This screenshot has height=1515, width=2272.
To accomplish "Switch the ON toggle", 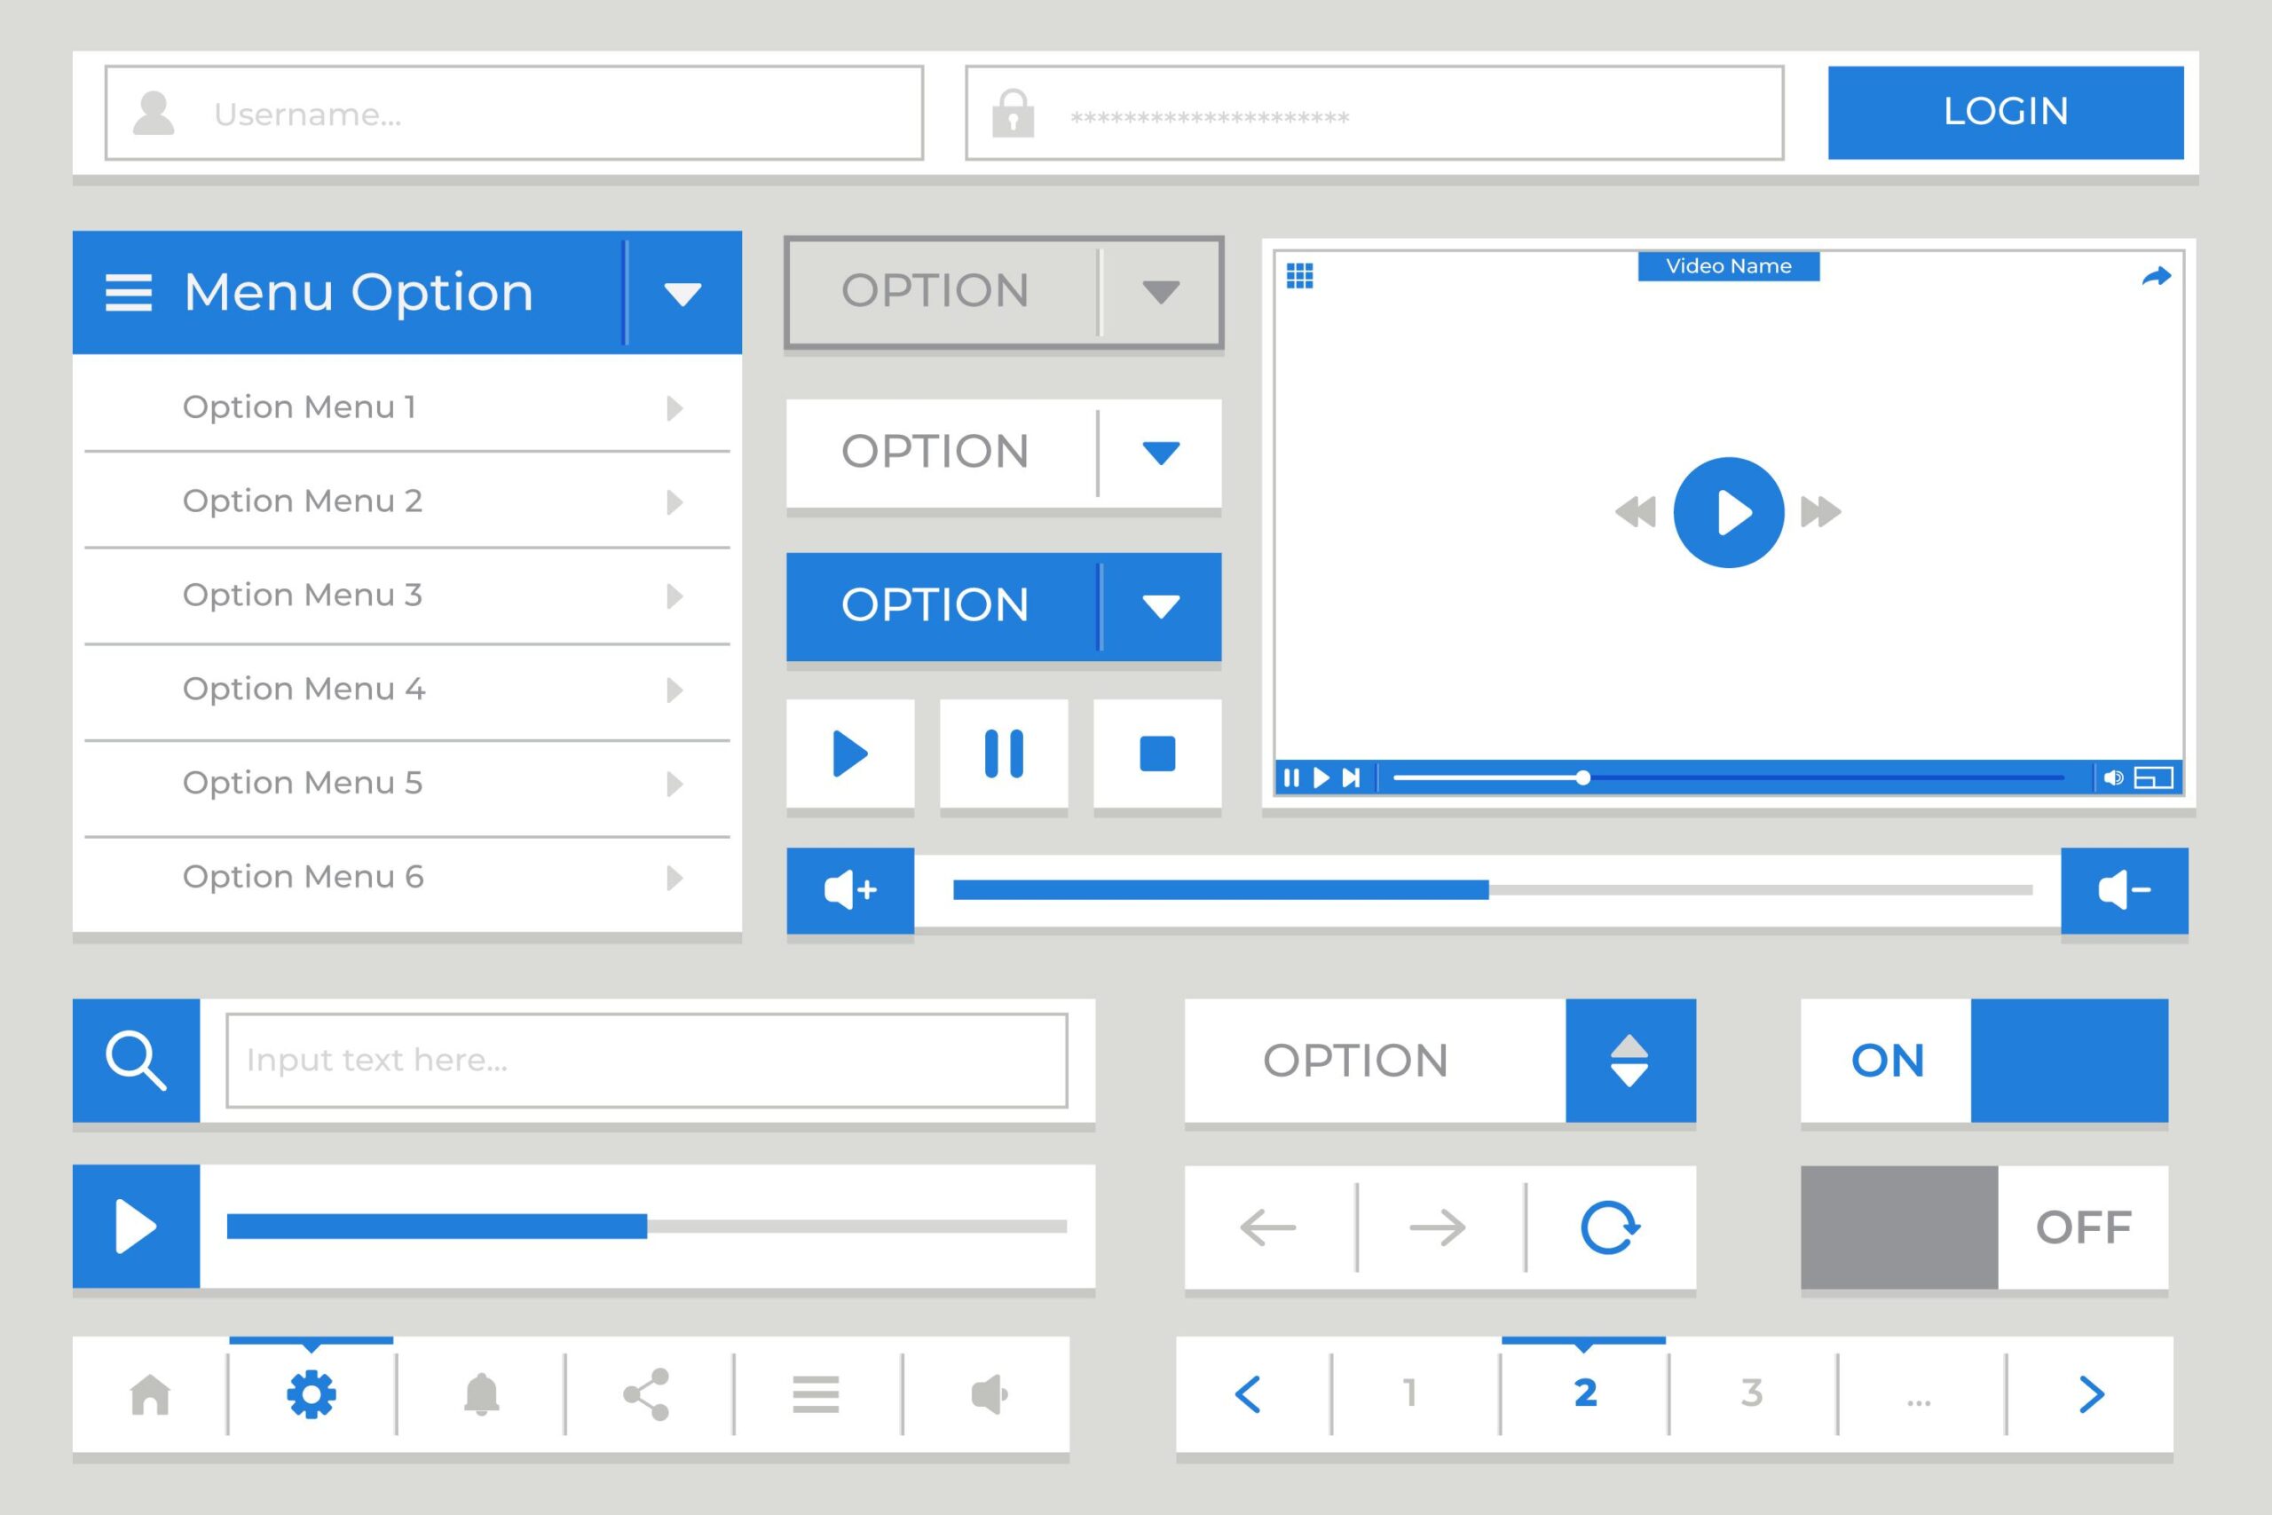I will 1984,1060.
